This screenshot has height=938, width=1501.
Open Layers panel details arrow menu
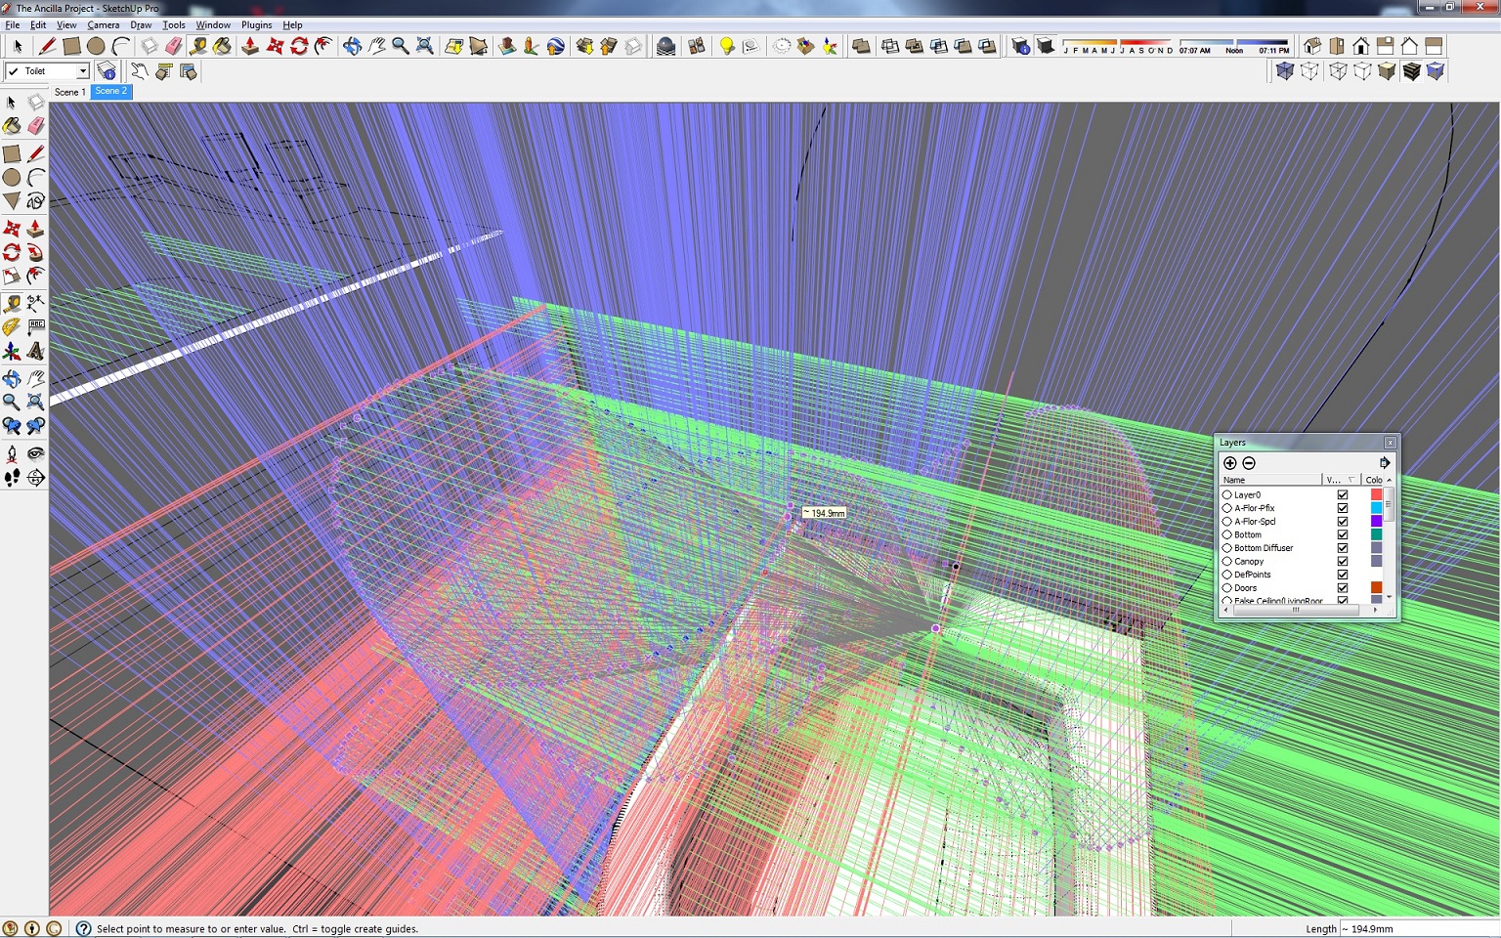click(x=1385, y=463)
